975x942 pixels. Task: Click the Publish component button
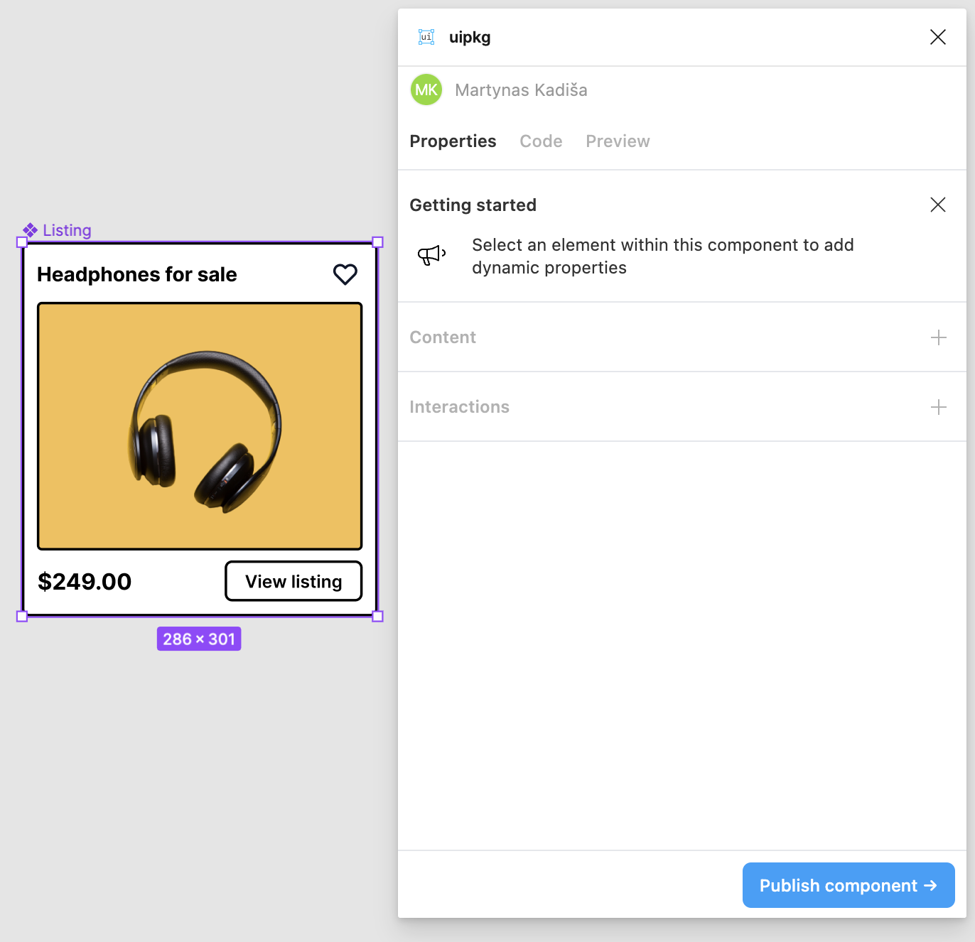(x=849, y=885)
